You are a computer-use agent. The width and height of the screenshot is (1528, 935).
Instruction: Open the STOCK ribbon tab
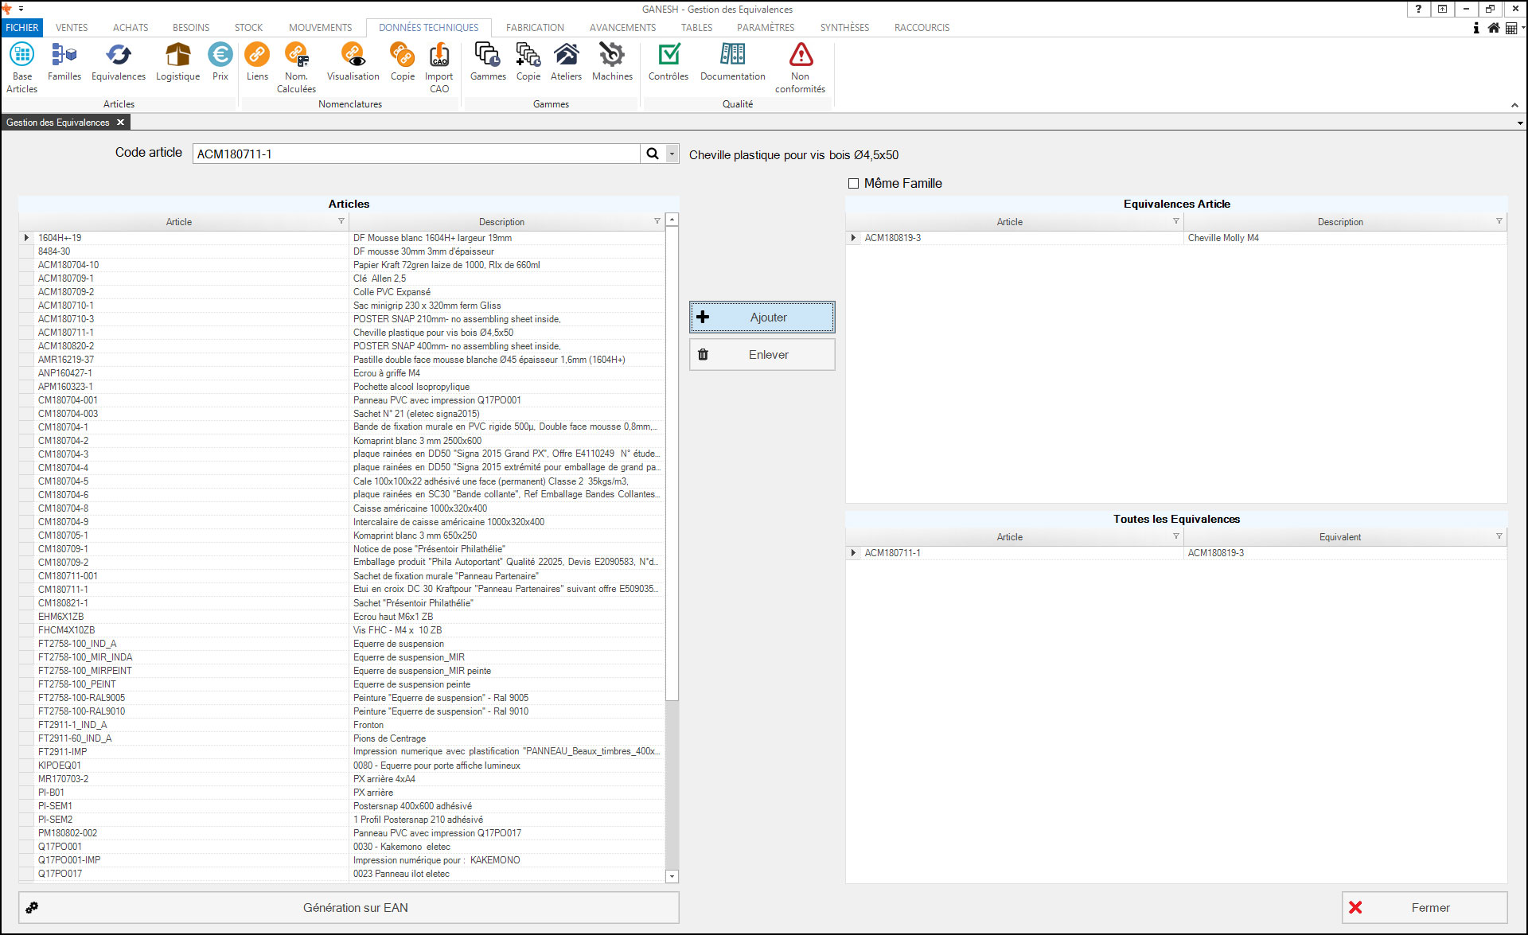point(248,27)
